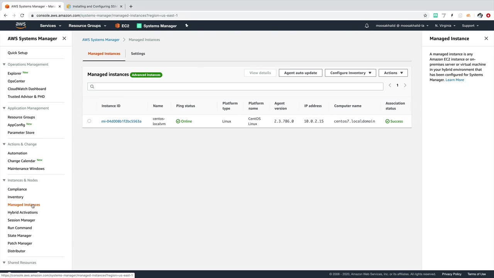Open the Support dropdown
Screen dimensions: 494x278
tap(470, 26)
